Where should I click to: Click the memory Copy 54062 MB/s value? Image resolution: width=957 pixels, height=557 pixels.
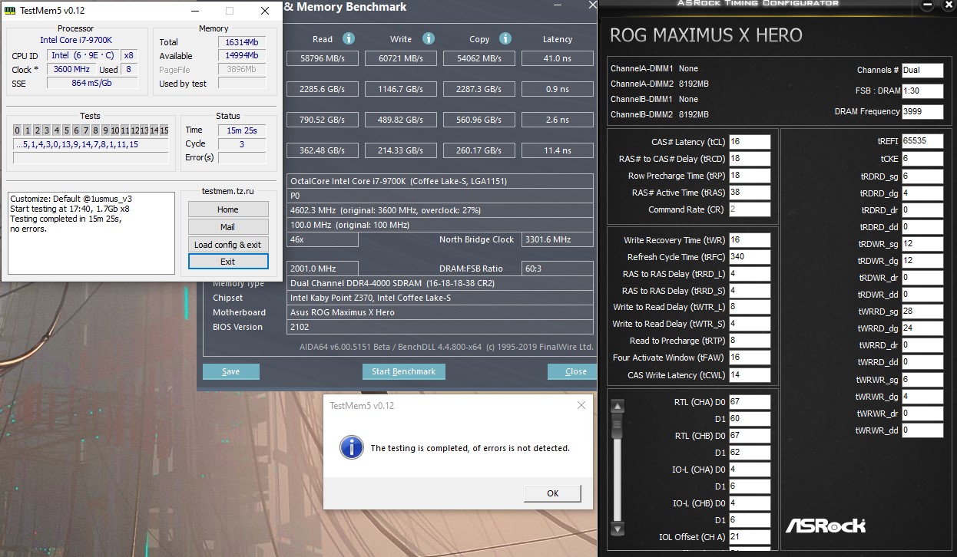[x=479, y=58]
